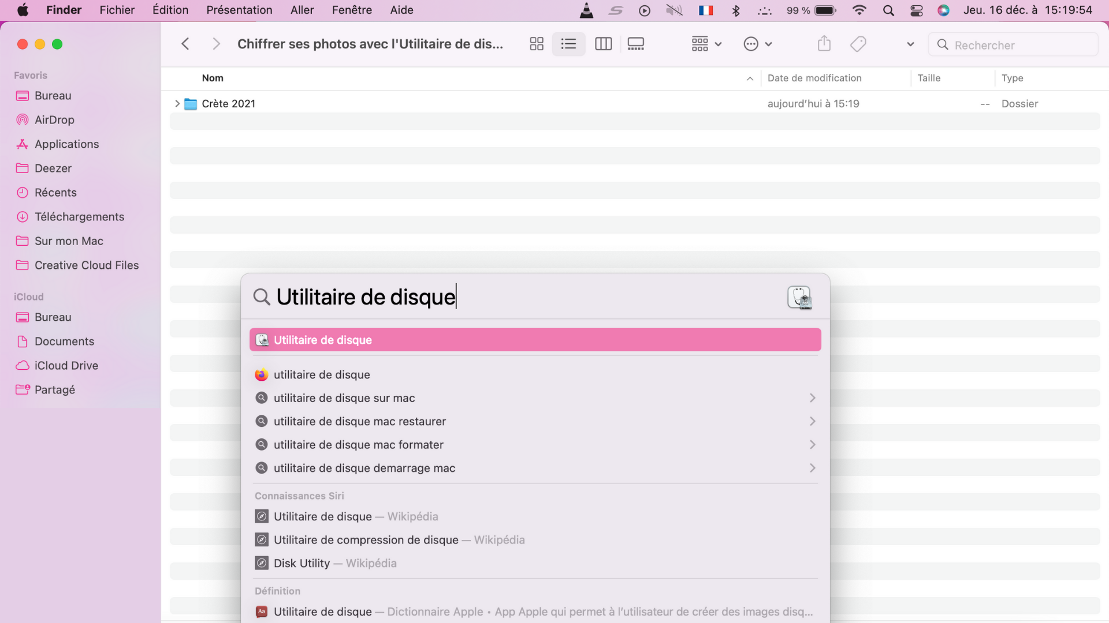Open Control Center from the menu bar
The height and width of the screenshot is (623, 1109).
pyautogui.click(x=916, y=10)
